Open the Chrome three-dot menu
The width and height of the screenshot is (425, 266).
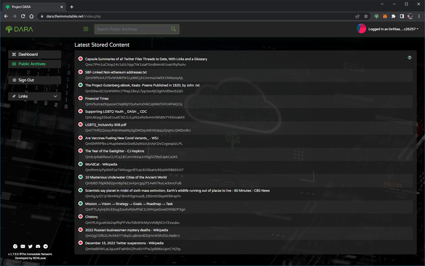[419, 16]
